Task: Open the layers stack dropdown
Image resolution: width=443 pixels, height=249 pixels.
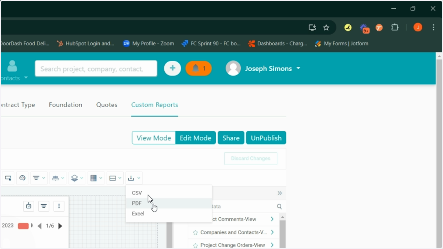Action: (77, 178)
